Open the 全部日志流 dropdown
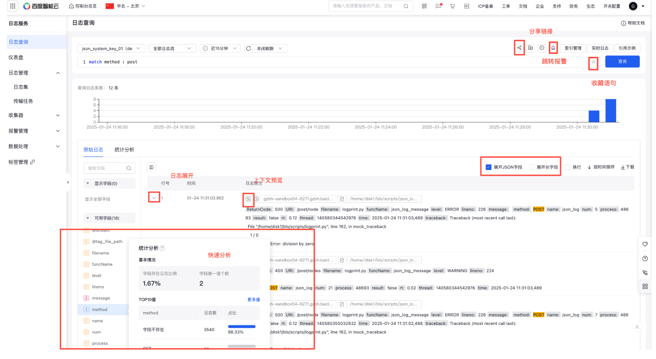Image resolution: width=656 pixels, height=359 pixels. (172, 48)
